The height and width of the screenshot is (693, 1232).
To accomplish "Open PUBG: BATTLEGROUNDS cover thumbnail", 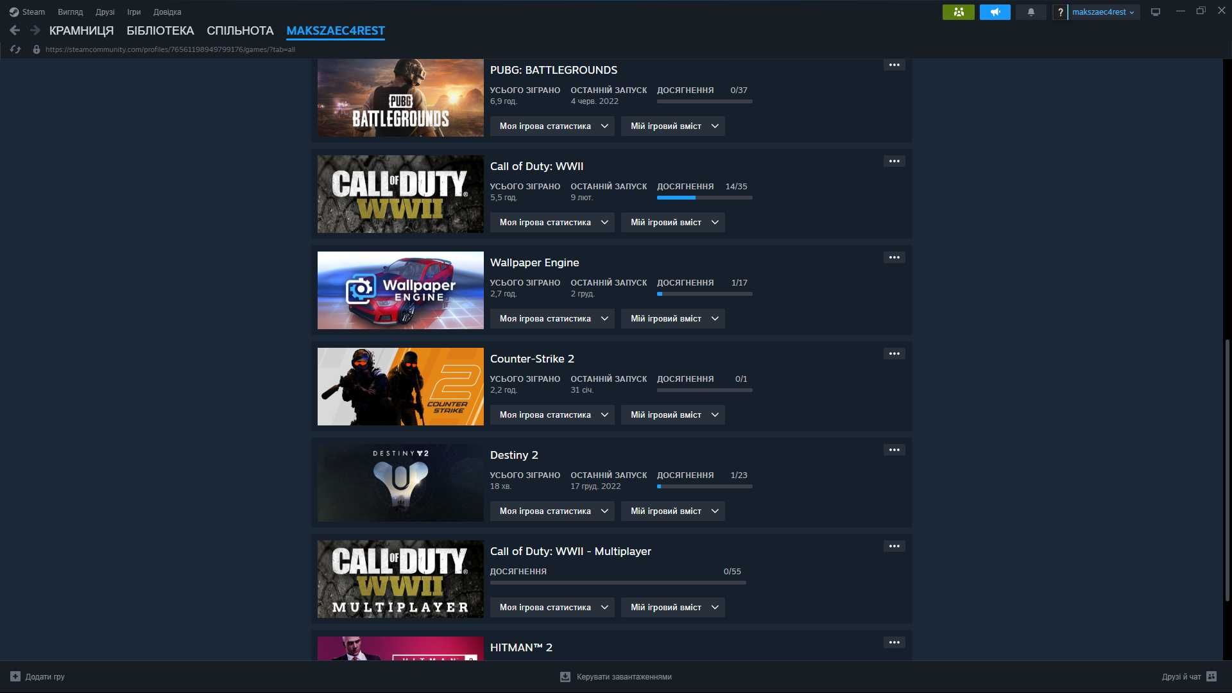I will pyautogui.click(x=400, y=98).
